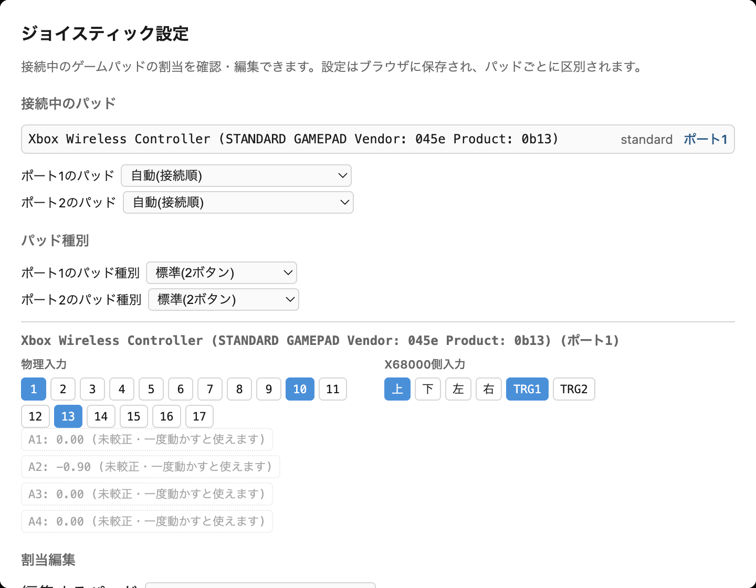The width and height of the screenshot is (756, 588).
Task: Expand the ポート2のパッド種別 selector
Action: pyautogui.click(x=224, y=299)
